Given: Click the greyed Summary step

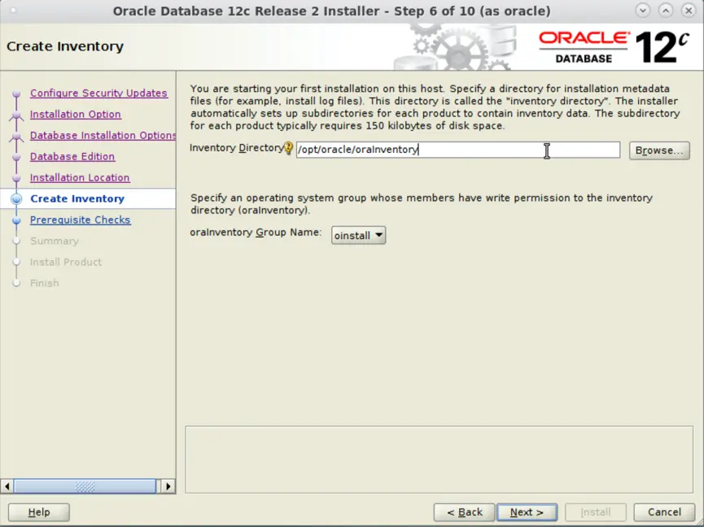Looking at the screenshot, I should click(x=55, y=241).
